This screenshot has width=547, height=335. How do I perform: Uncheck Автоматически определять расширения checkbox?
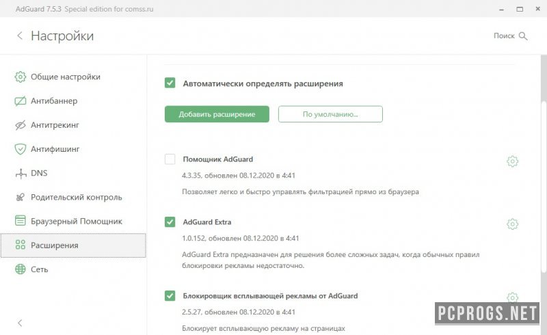[x=170, y=83]
